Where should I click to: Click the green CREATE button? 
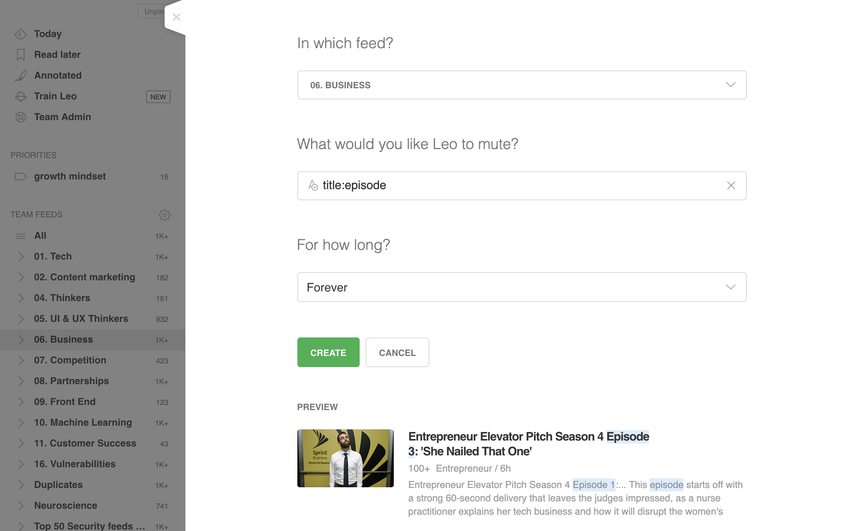(328, 352)
